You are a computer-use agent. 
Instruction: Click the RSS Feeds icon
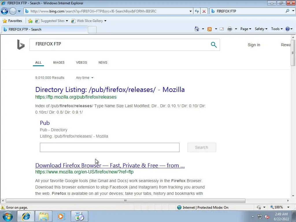[210, 29]
